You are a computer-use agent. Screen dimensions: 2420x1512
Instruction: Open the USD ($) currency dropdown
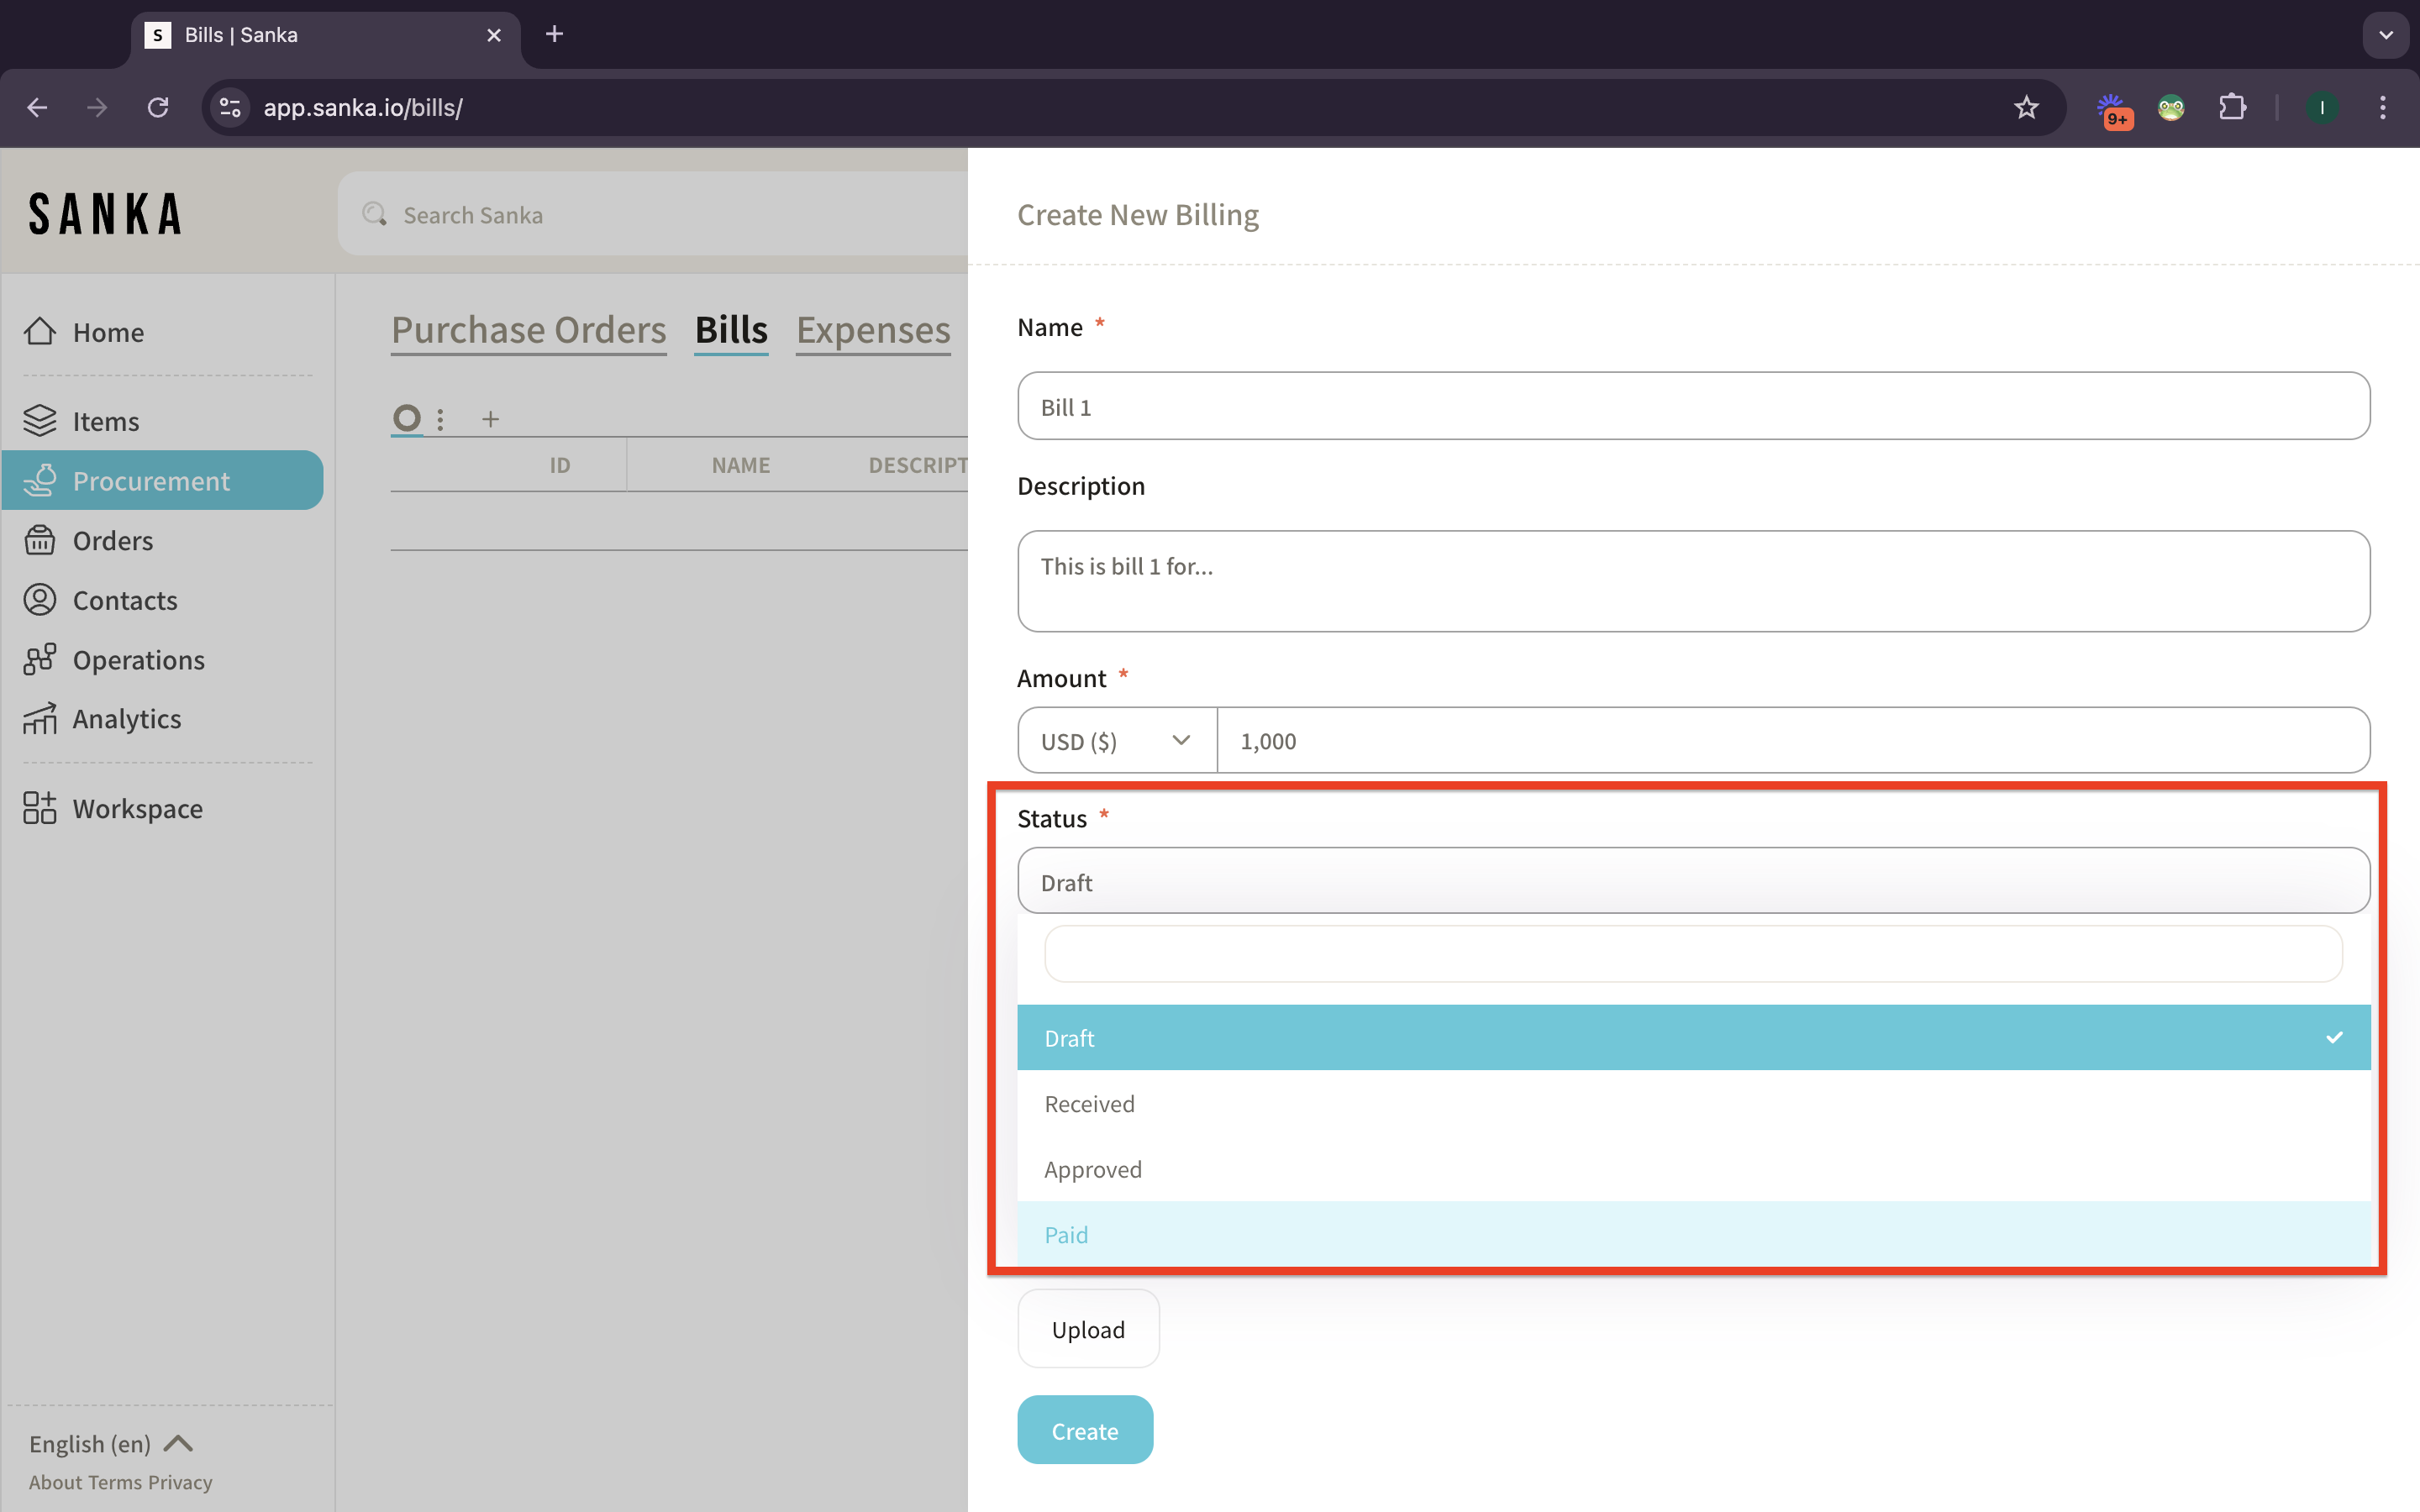[1116, 741]
